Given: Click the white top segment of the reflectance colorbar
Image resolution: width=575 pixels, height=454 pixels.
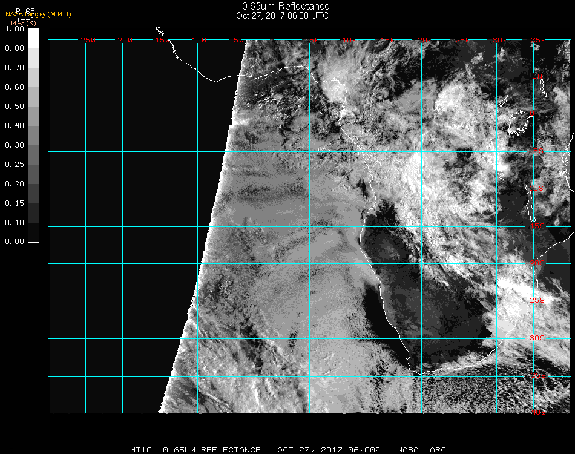Looking at the screenshot, I should [33, 38].
